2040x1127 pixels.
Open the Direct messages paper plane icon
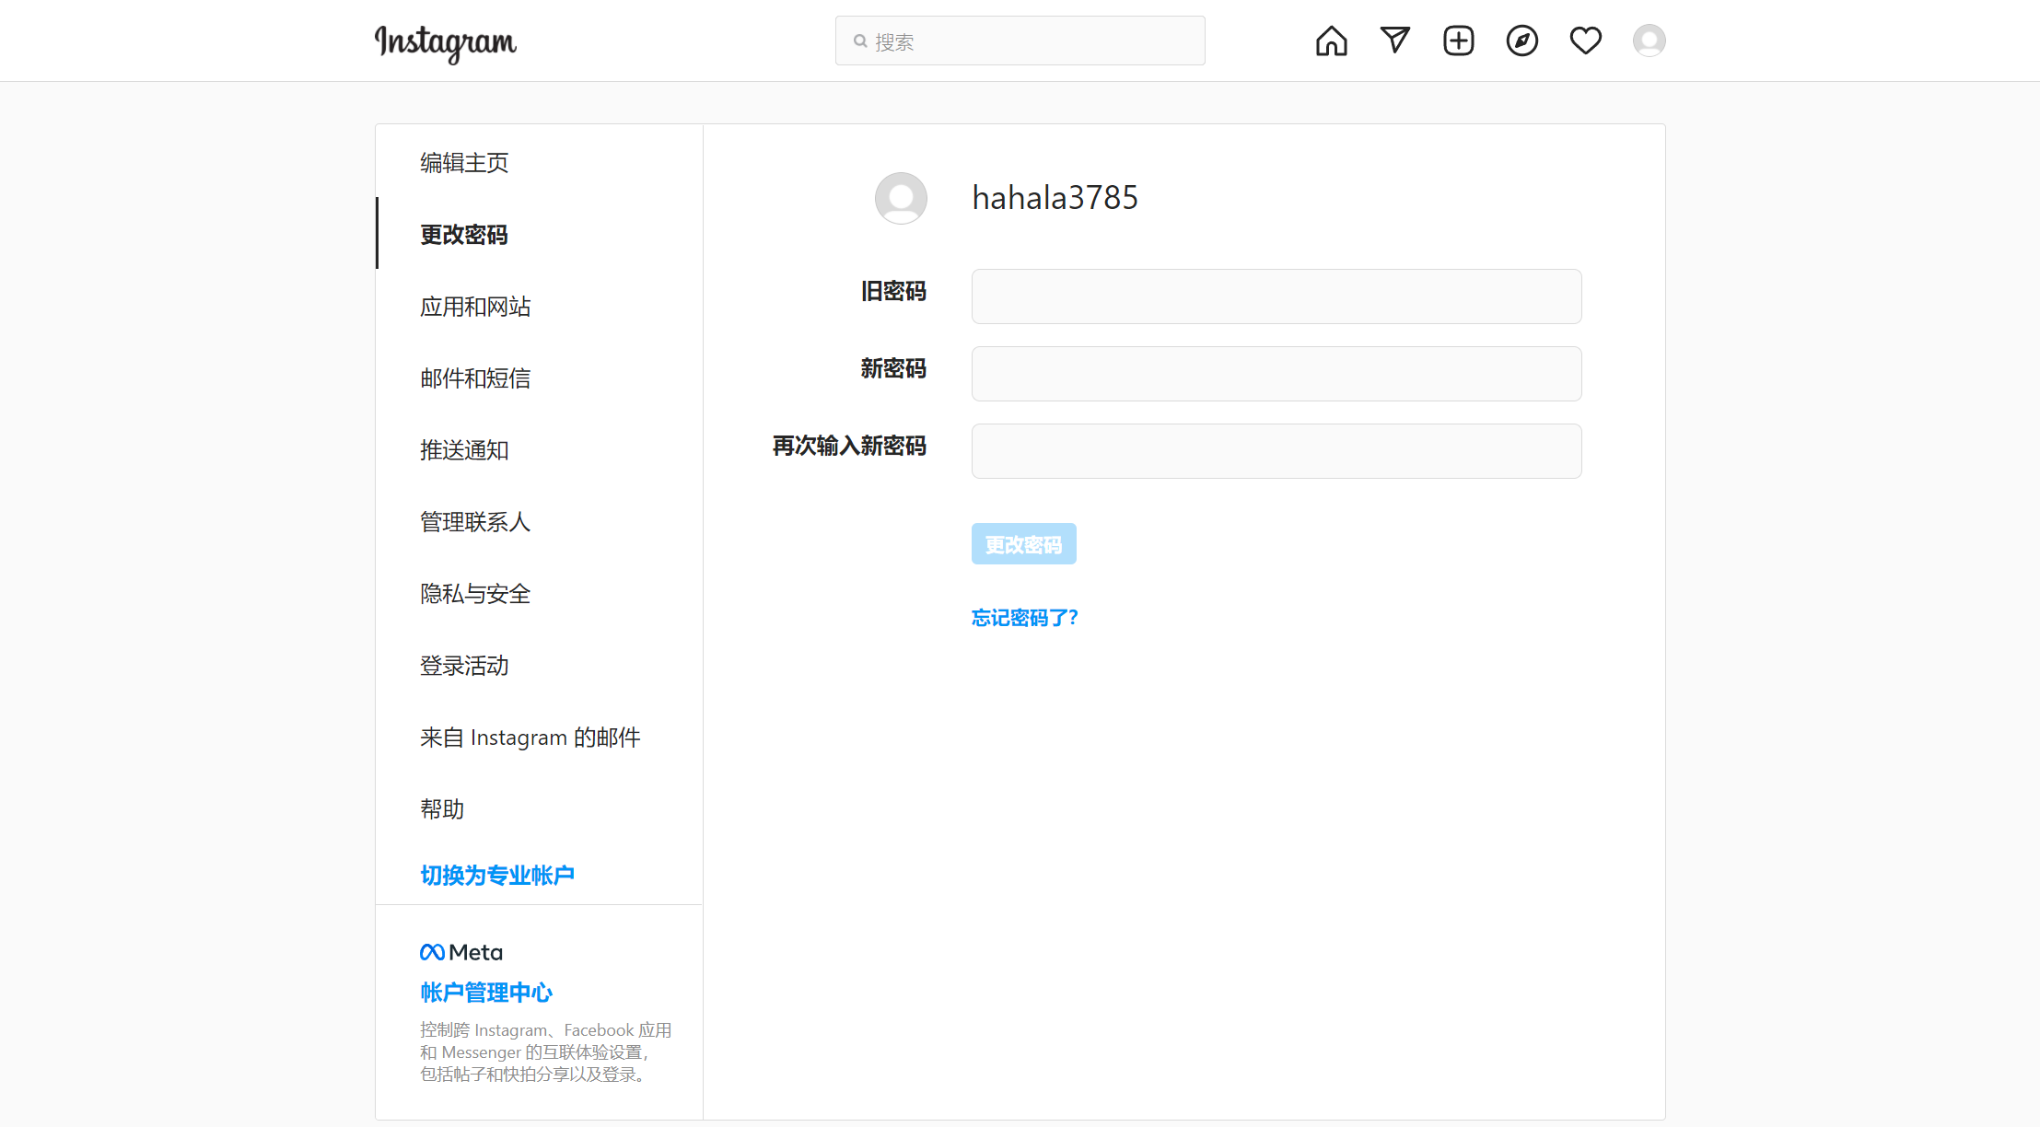[1394, 41]
